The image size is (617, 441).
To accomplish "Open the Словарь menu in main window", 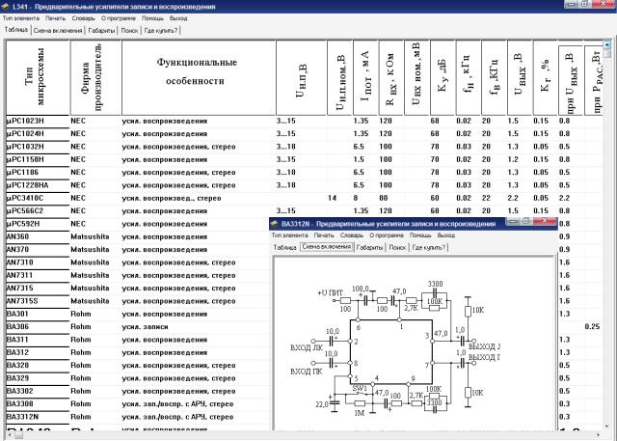I will click(x=84, y=18).
